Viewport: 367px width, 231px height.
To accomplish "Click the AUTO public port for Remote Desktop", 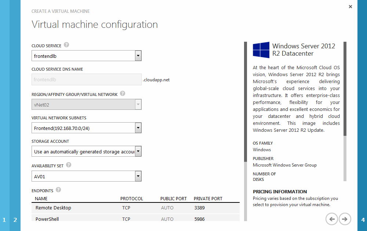I will [x=167, y=208].
